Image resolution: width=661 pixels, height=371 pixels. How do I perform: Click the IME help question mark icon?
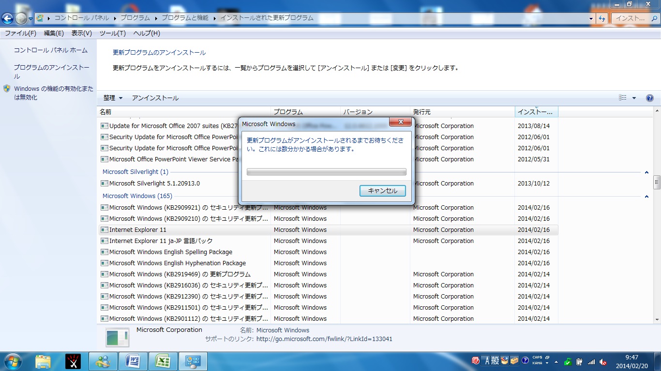[525, 360]
